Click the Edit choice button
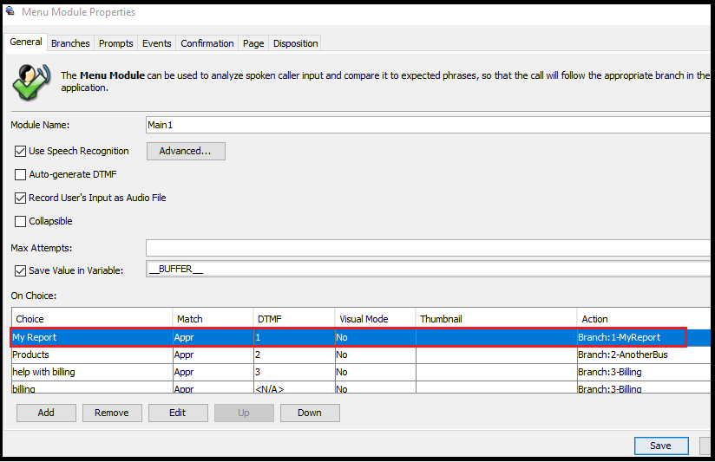 (178, 413)
